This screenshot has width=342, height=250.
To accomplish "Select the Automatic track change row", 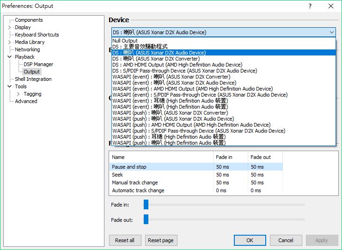I will [x=196, y=190].
